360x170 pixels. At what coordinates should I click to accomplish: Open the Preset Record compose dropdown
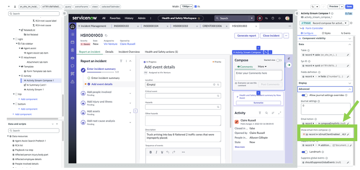(x=324, y=23)
